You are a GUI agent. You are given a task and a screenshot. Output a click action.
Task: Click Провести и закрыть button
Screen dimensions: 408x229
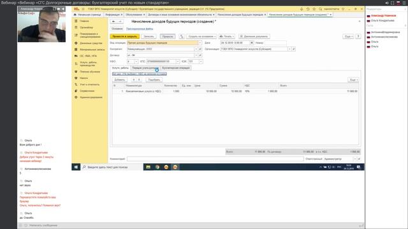coord(125,36)
